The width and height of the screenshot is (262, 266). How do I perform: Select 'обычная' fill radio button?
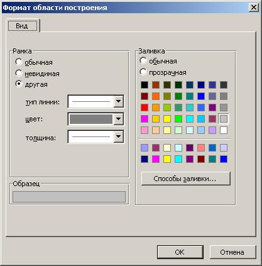coord(143,60)
